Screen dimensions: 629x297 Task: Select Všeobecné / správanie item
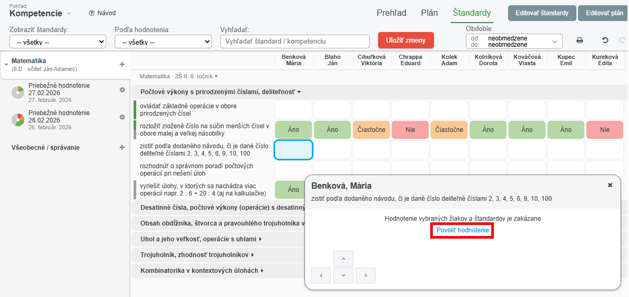pyautogui.click(x=46, y=148)
